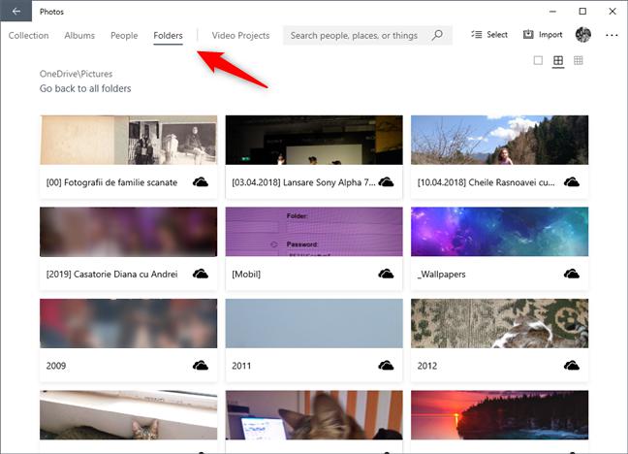Switch to small grid view
Image resolution: width=628 pixels, height=454 pixels.
(578, 60)
